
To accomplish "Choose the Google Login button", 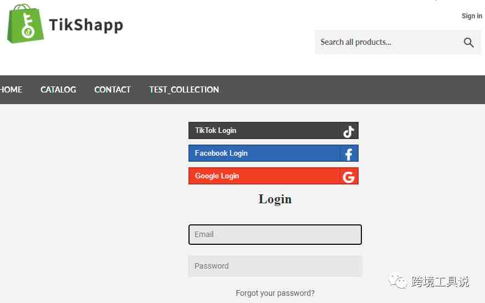I will 273,176.
